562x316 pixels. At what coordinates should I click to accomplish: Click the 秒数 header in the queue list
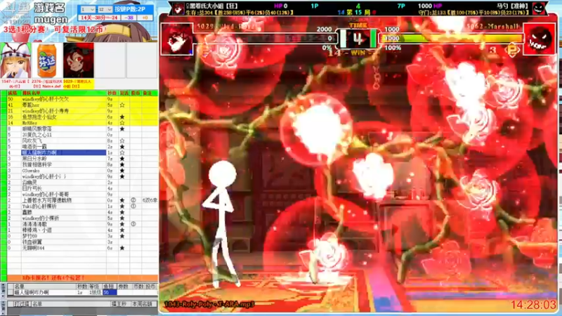pyautogui.click(x=112, y=93)
